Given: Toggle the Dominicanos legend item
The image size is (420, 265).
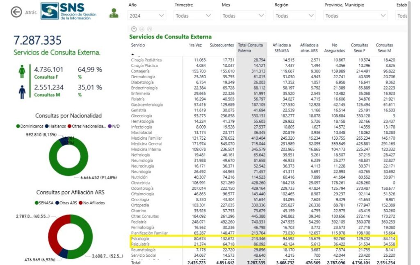Looking at the screenshot, I should click(30, 126).
